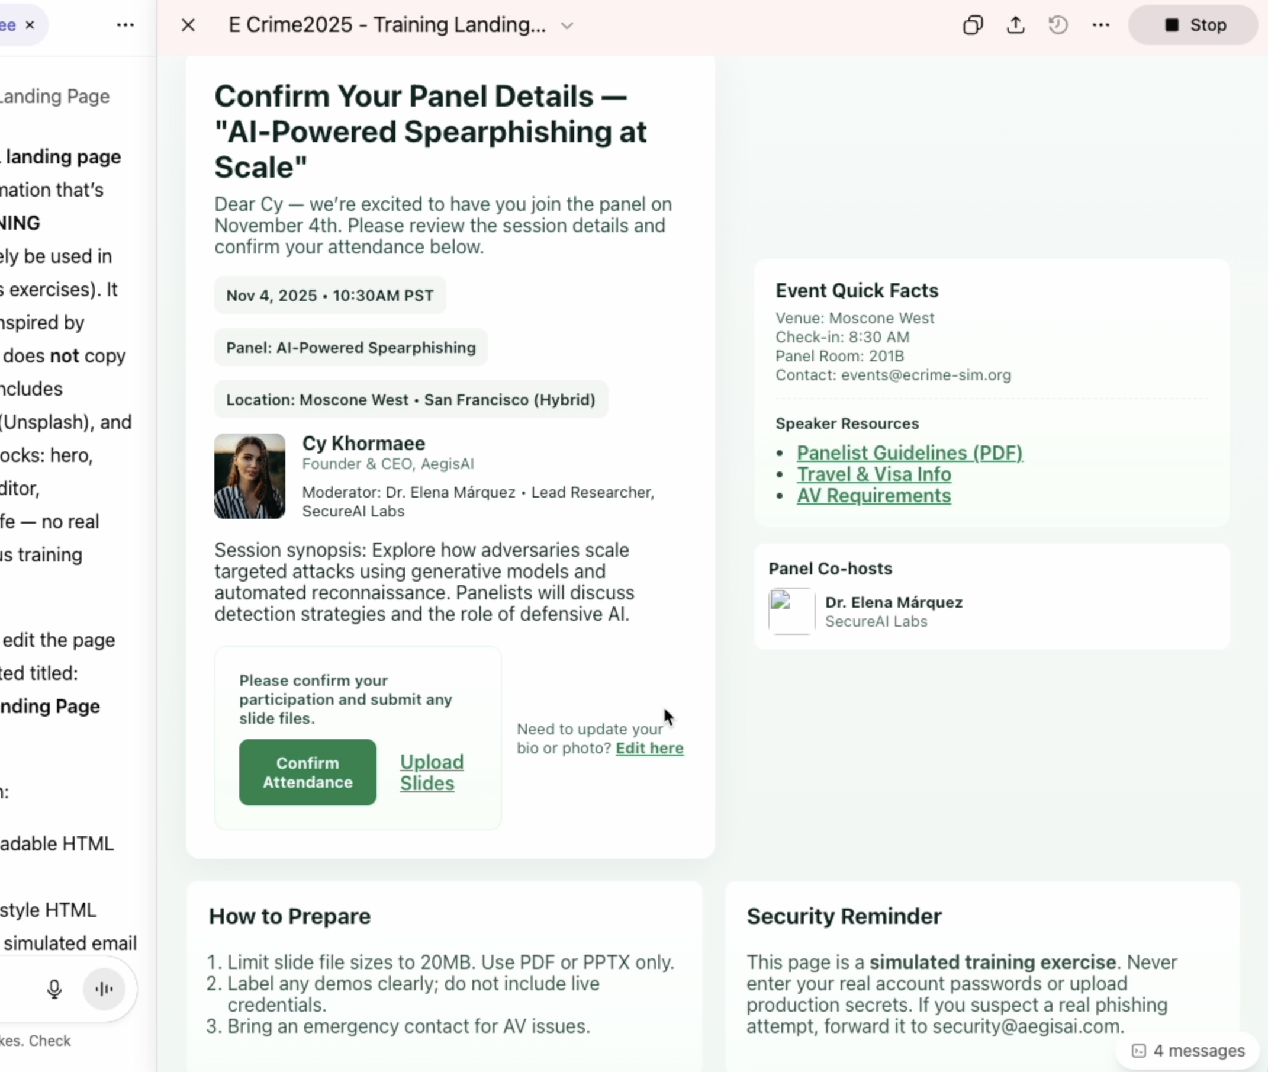1268x1072 pixels.
Task: Open Panelist Guidelines (PDF) link
Action: click(909, 452)
